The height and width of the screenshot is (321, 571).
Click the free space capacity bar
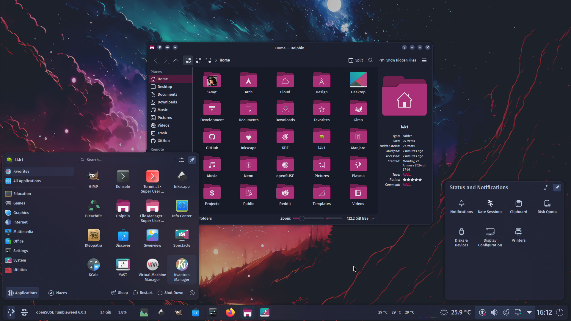(x=334, y=218)
